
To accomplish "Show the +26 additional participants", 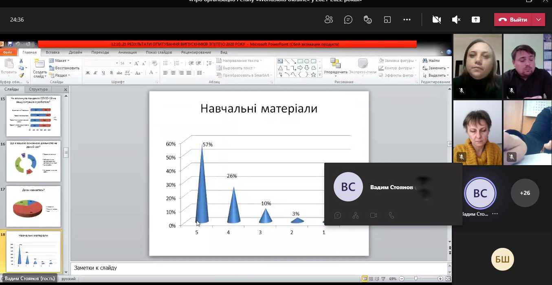I will coord(525,193).
